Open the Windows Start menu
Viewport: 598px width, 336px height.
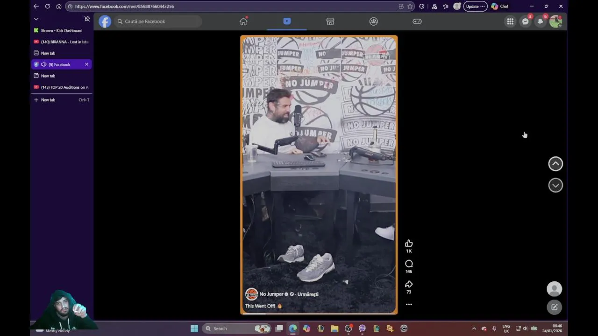(194, 329)
